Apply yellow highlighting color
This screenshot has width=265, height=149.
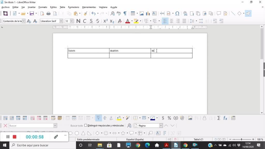(136, 21)
